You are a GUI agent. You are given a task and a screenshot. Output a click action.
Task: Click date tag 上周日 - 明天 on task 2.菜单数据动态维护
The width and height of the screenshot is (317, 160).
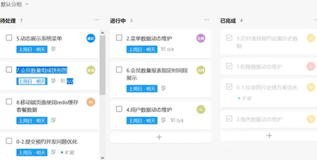pos(142,49)
